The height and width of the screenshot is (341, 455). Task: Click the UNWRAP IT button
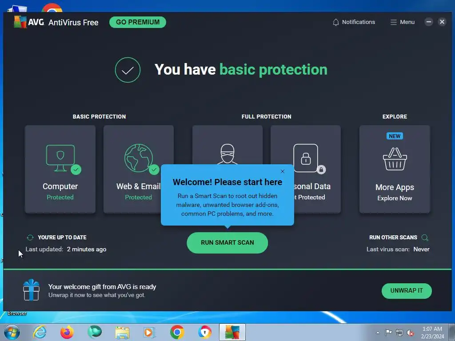click(407, 290)
